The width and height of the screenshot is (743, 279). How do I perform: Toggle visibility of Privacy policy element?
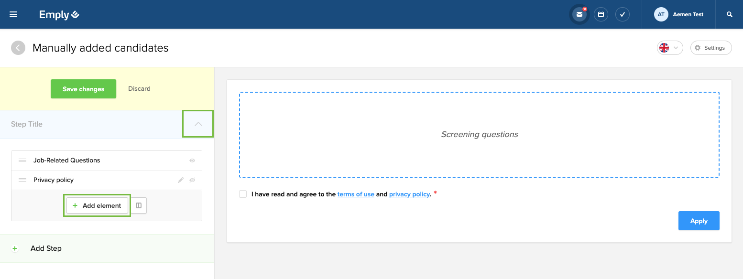click(x=192, y=180)
